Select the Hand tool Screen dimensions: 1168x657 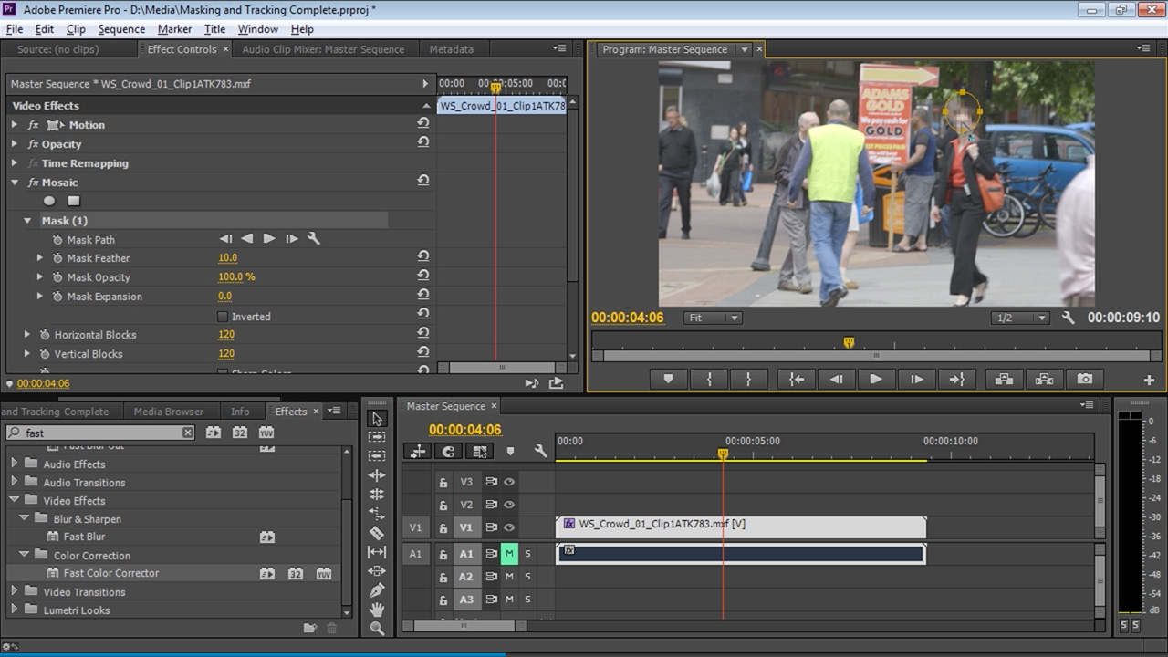point(377,610)
